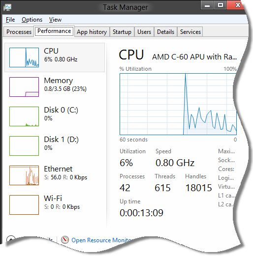Click the CPU utilization history graph
This screenshot has height=256, width=253.
tap(178, 104)
